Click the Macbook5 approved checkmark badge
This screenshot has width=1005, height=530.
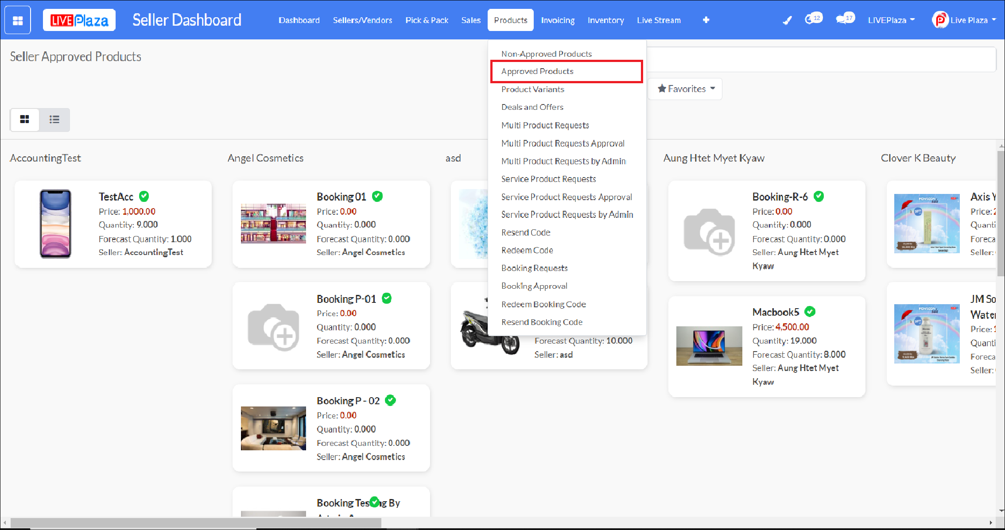[810, 312]
